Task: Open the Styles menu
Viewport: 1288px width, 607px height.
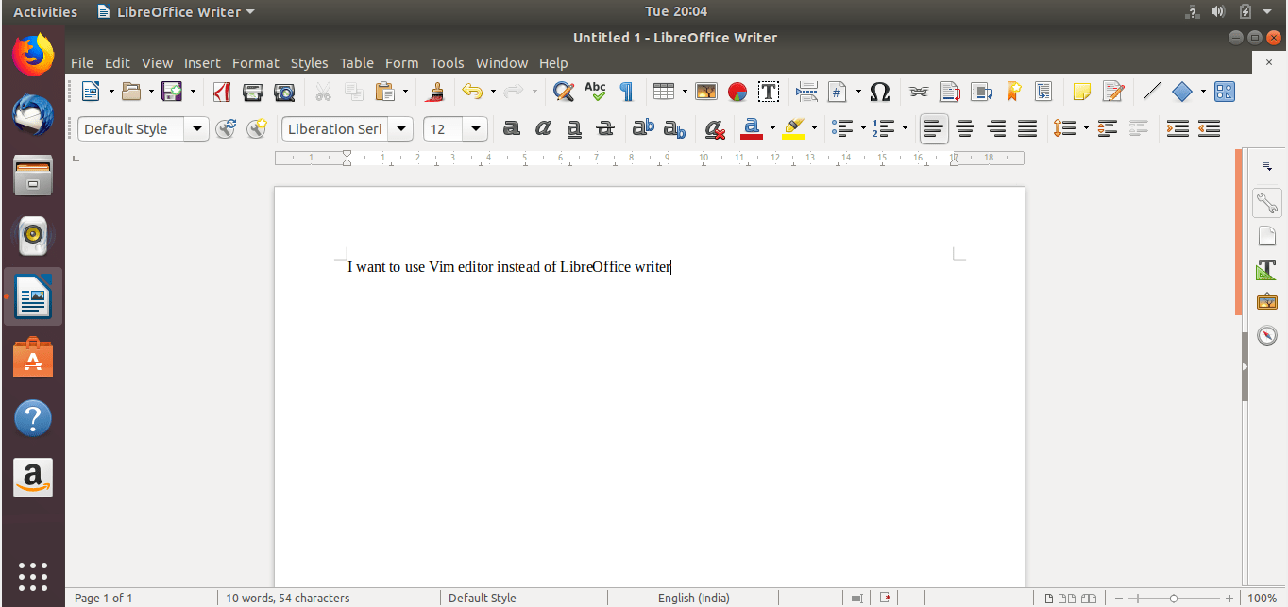Action: pos(309,63)
